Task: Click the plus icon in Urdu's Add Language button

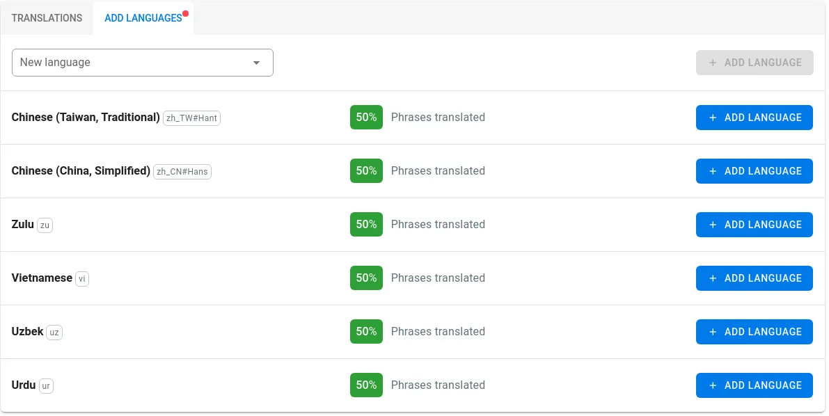Action: (713, 385)
